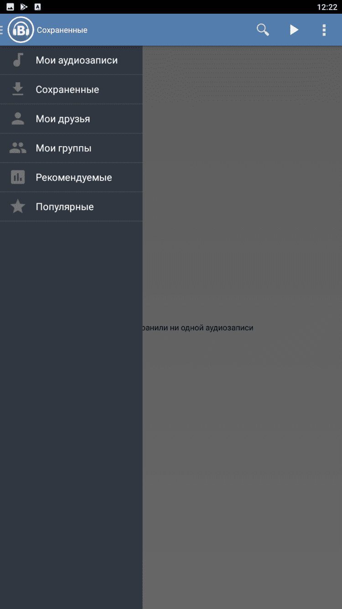Click the music note icon beside Мои аудиозаписи
Image resolution: width=342 pixels, height=609 pixels.
click(18, 60)
